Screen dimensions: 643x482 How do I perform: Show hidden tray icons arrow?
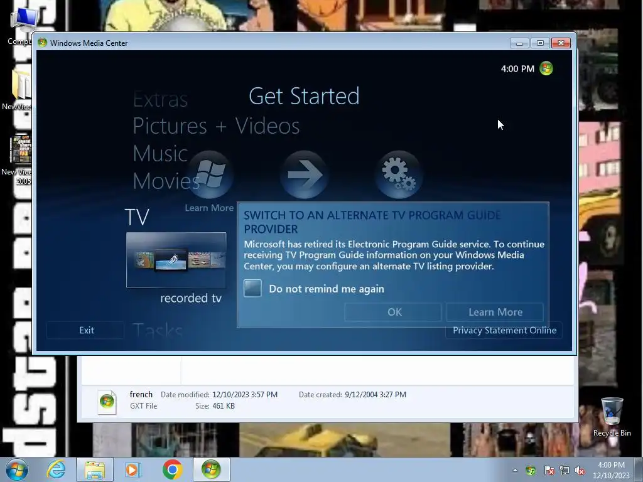coord(515,470)
